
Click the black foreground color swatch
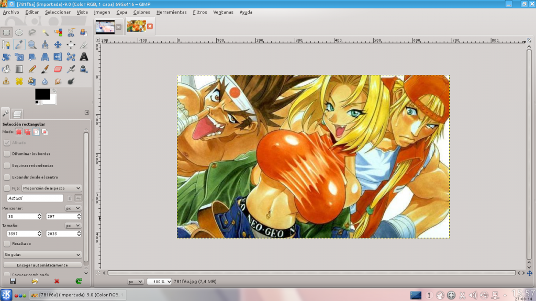tap(42, 94)
